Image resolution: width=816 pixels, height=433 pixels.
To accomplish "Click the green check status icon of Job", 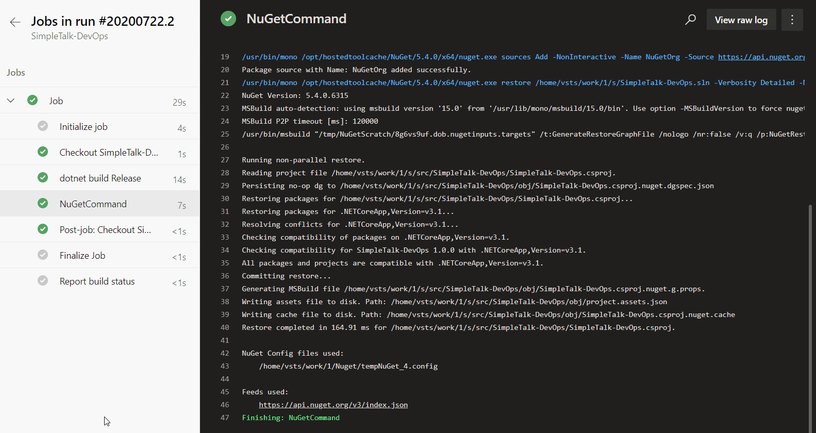I will 32,100.
